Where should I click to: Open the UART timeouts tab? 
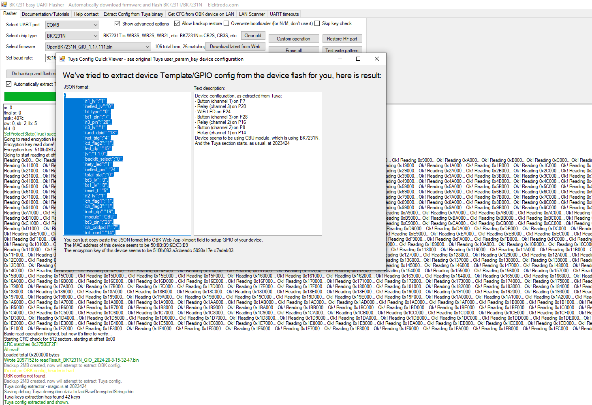click(284, 14)
